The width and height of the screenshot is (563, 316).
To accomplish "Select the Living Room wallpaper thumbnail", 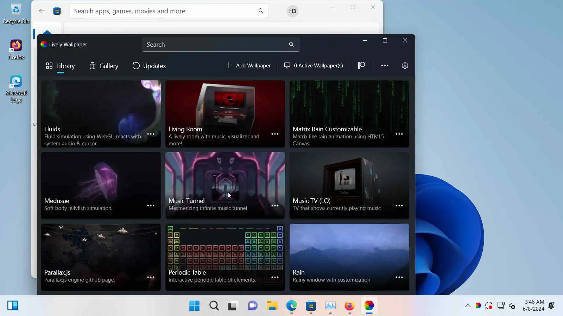I will (225, 114).
